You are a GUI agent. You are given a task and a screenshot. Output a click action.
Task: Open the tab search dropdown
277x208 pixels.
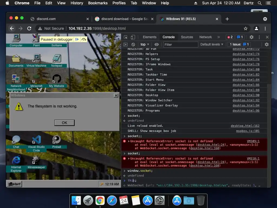pyautogui.click(x=265, y=19)
